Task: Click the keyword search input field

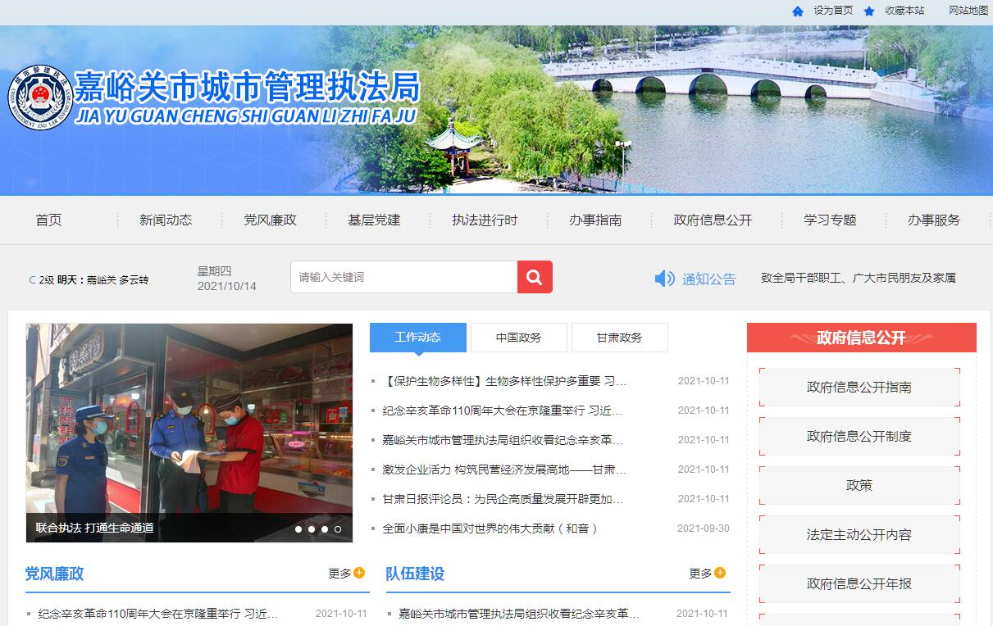Action: (403, 277)
